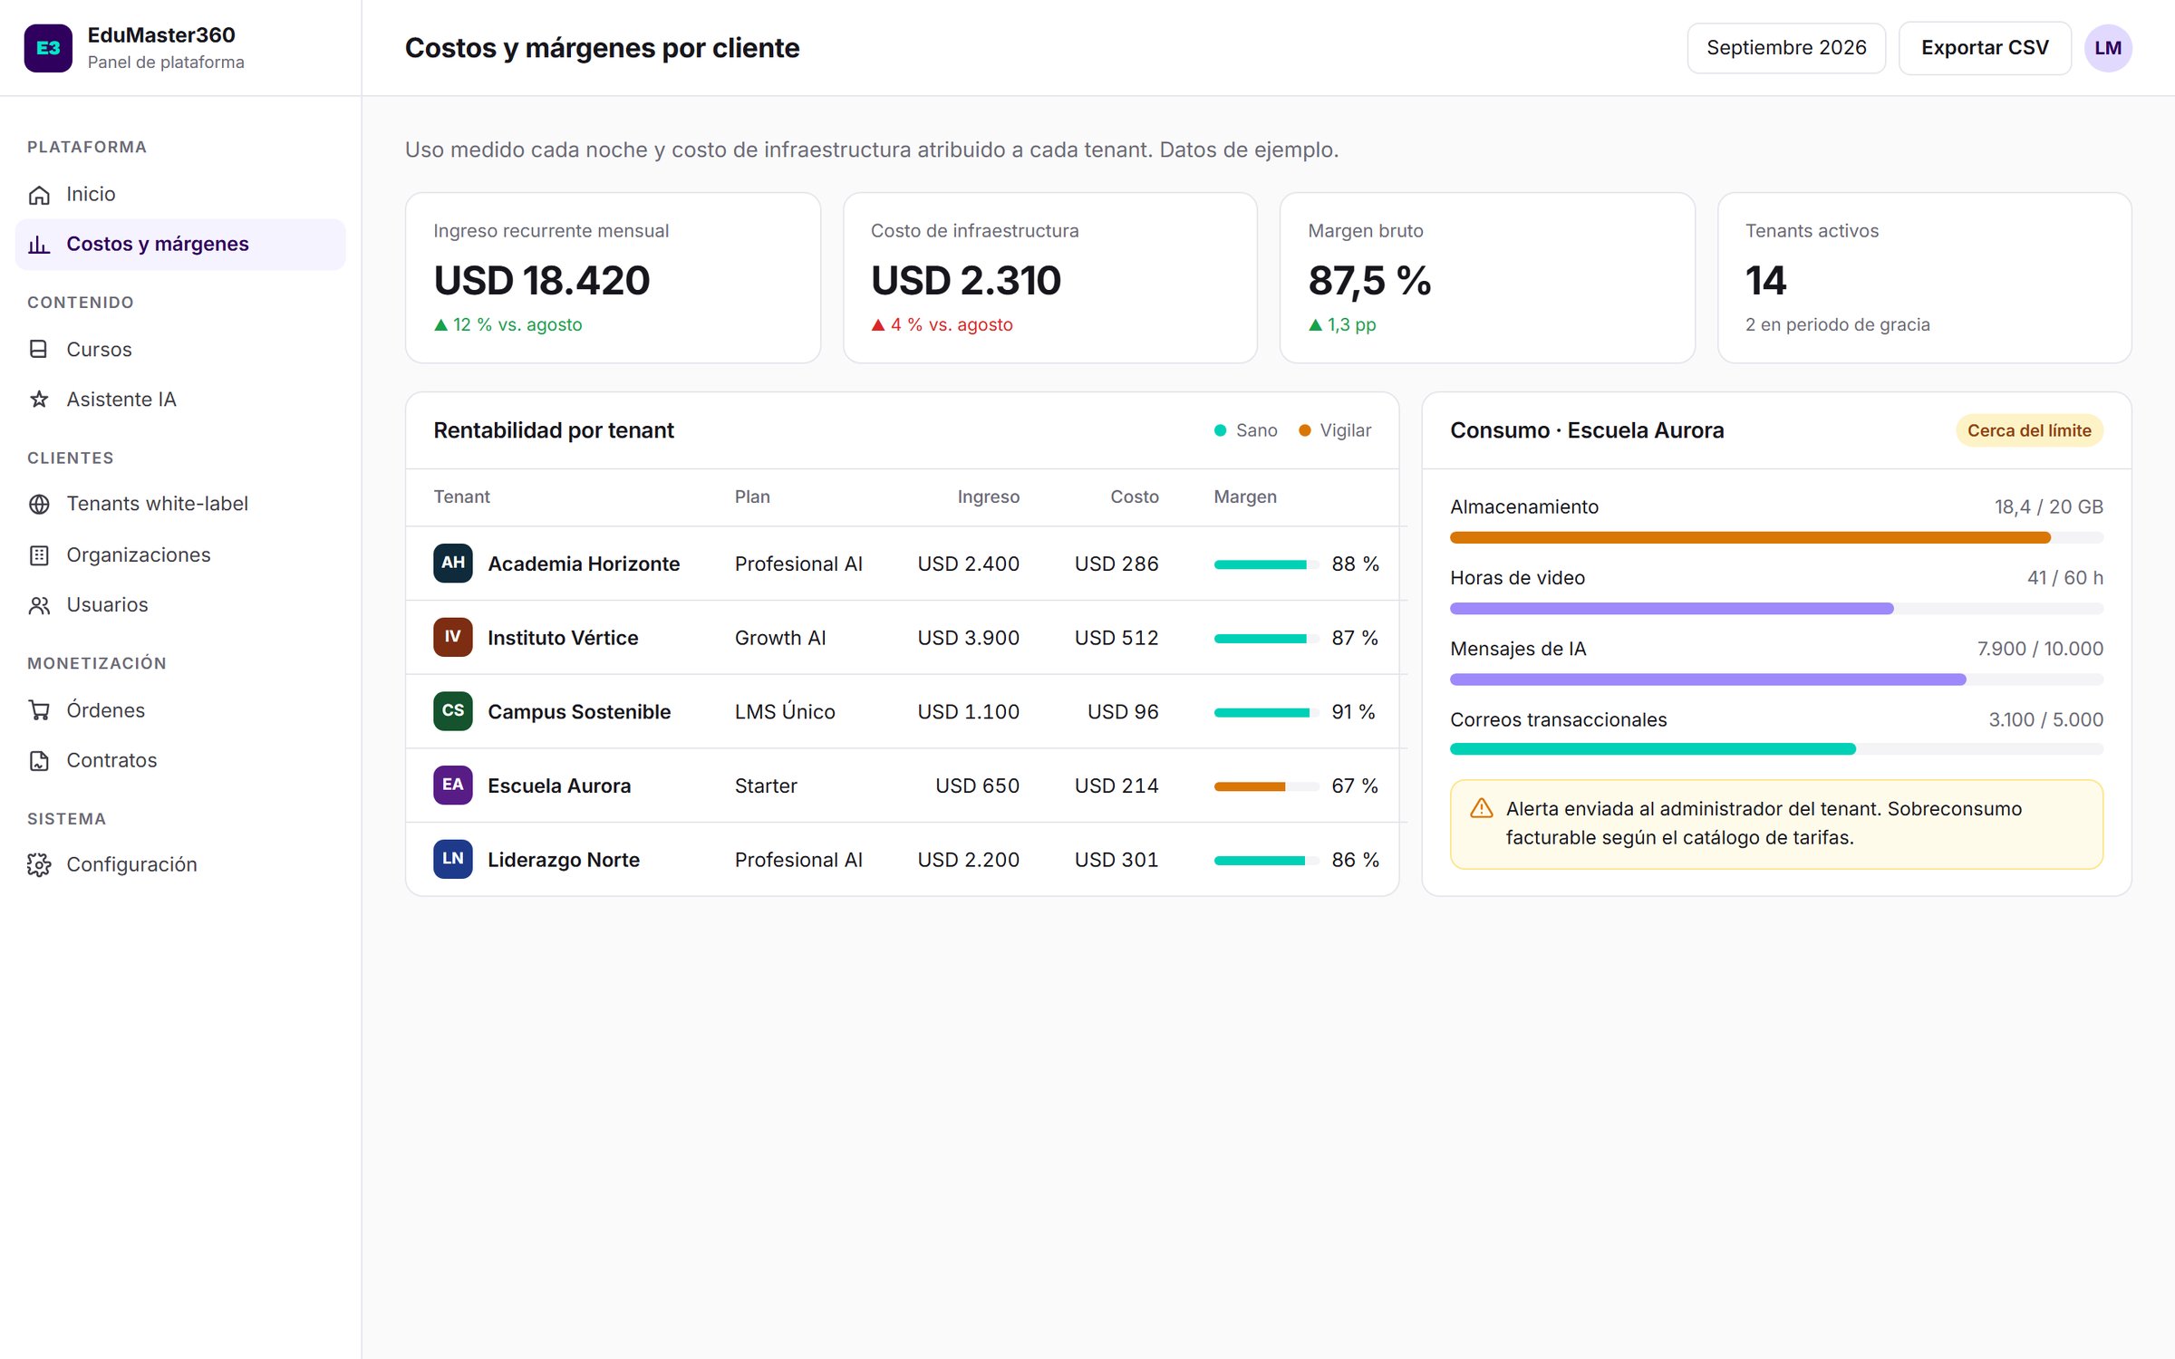2175x1359 pixels.
Task: Open the Liderazgo Norte tenant name
Action: point(564,860)
